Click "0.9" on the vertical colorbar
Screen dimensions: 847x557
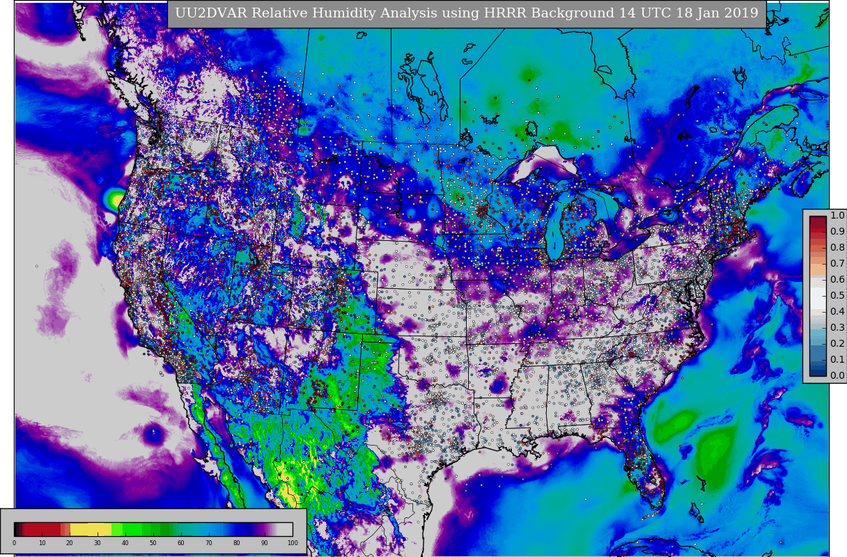837,232
